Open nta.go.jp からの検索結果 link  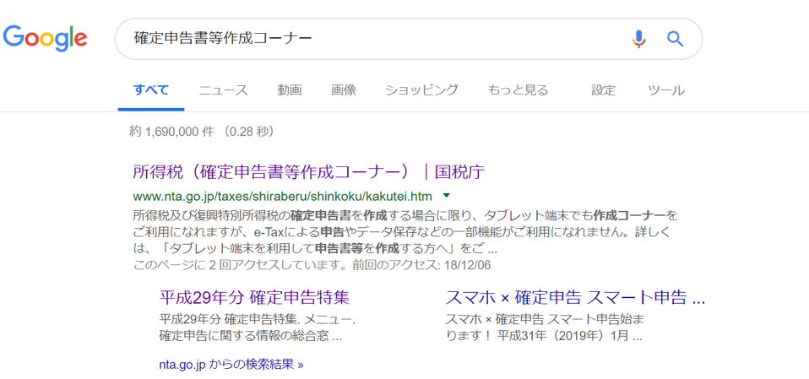click(x=231, y=365)
